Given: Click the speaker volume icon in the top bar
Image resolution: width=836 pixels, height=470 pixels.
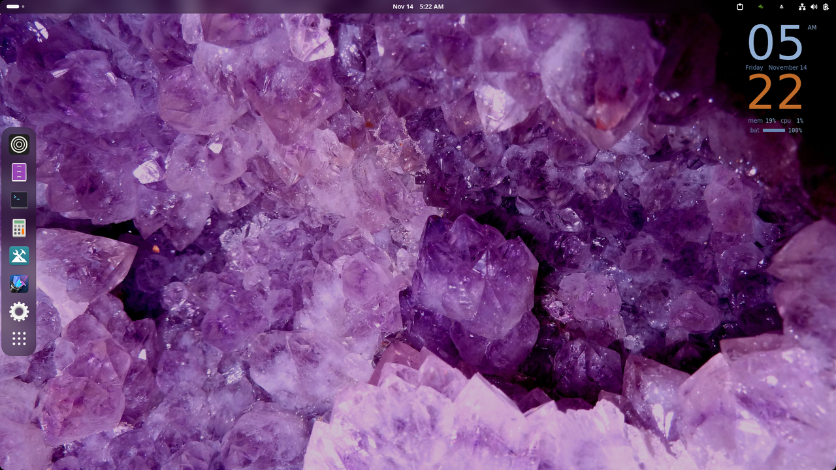Looking at the screenshot, I should [x=814, y=7].
